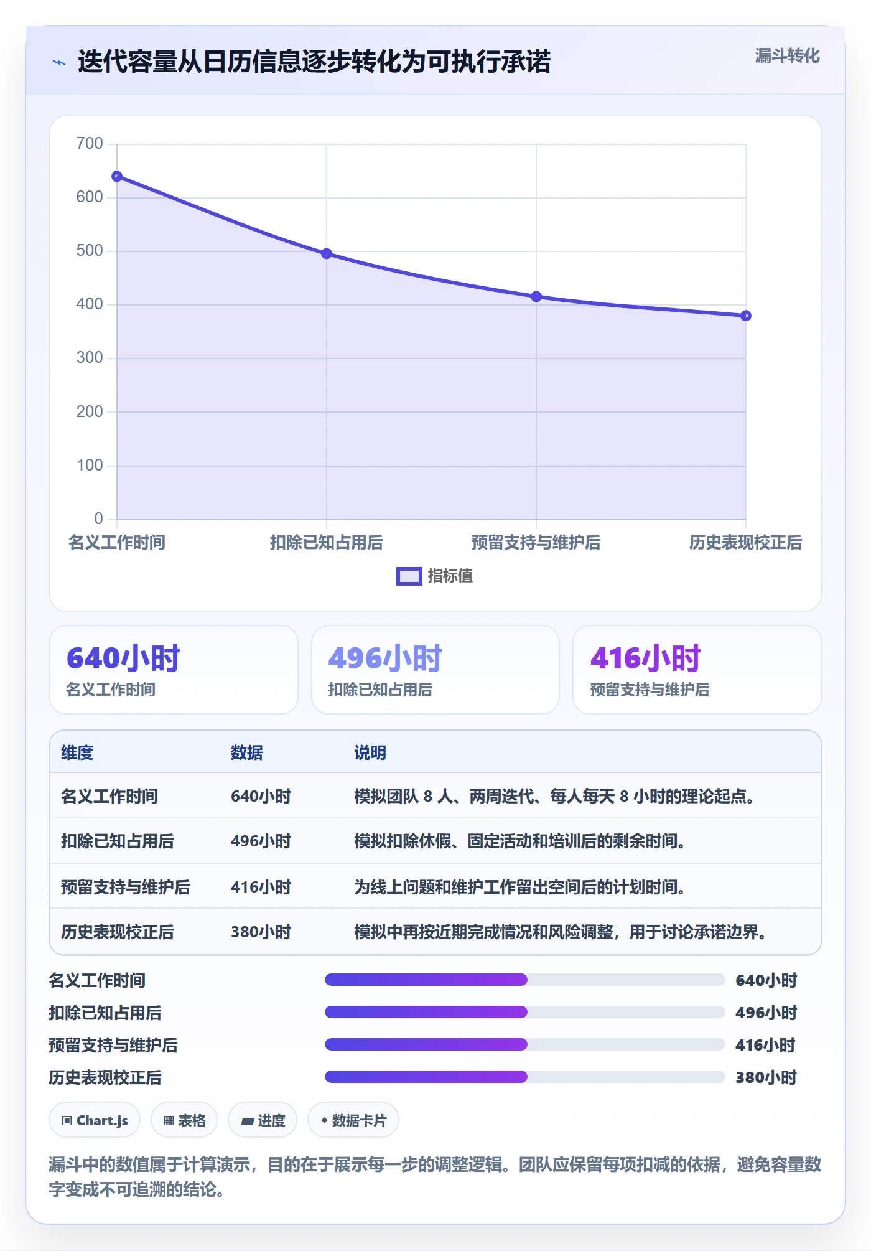Click the x-axis label 历史表现校正后
This screenshot has height=1251, width=871.
745,543
